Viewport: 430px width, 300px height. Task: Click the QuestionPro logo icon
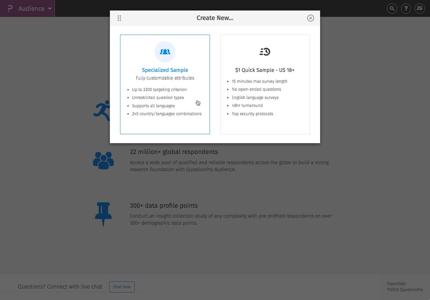[10, 9]
